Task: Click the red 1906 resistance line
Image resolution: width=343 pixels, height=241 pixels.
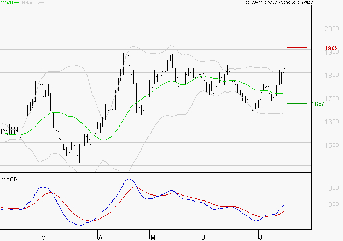Action: (x=297, y=48)
